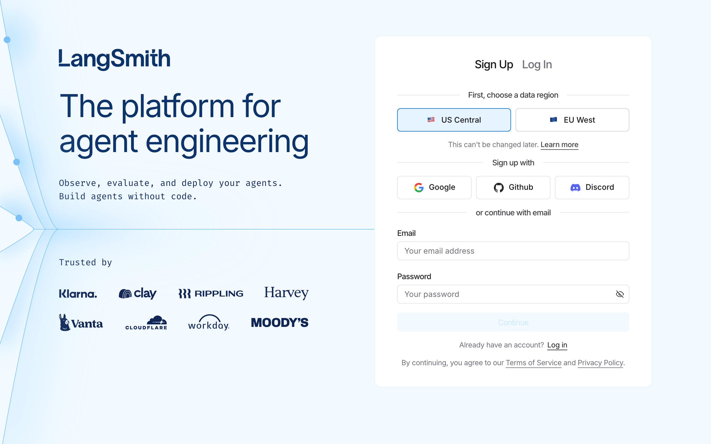711x444 pixels.
Task: Click the Harvey logo
Action: click(x=286, y=292)
